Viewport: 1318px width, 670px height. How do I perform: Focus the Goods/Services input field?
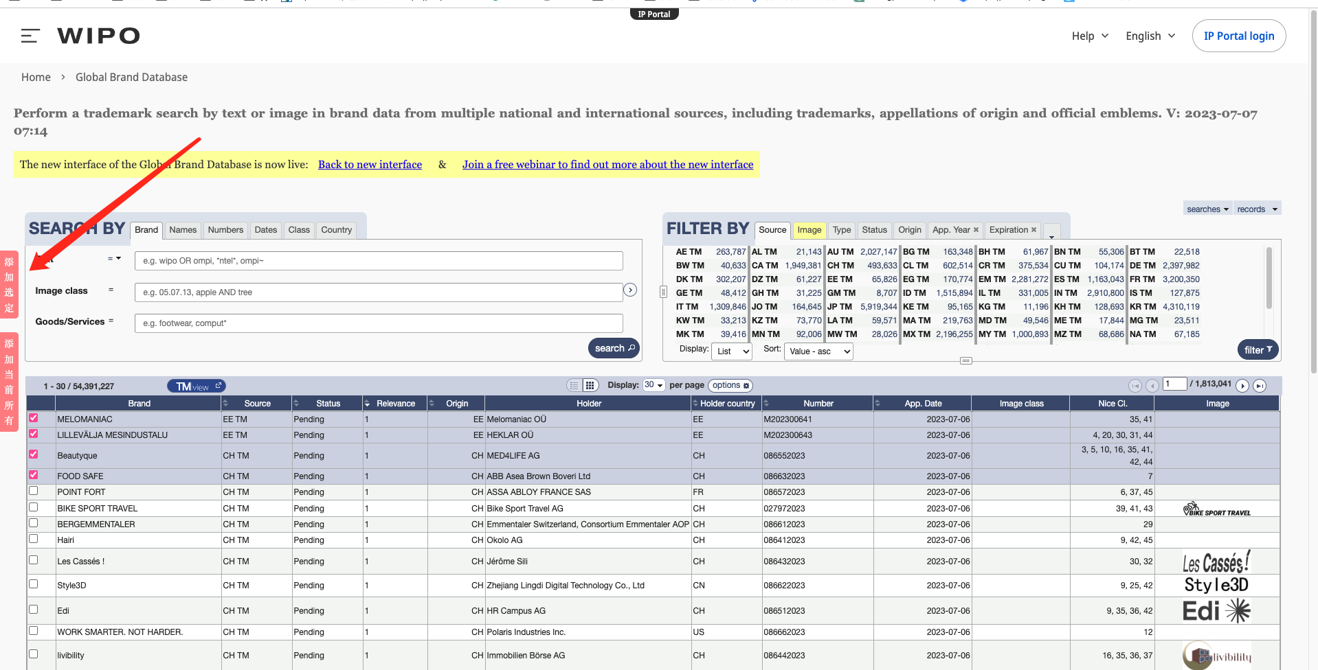pos(379,323)
